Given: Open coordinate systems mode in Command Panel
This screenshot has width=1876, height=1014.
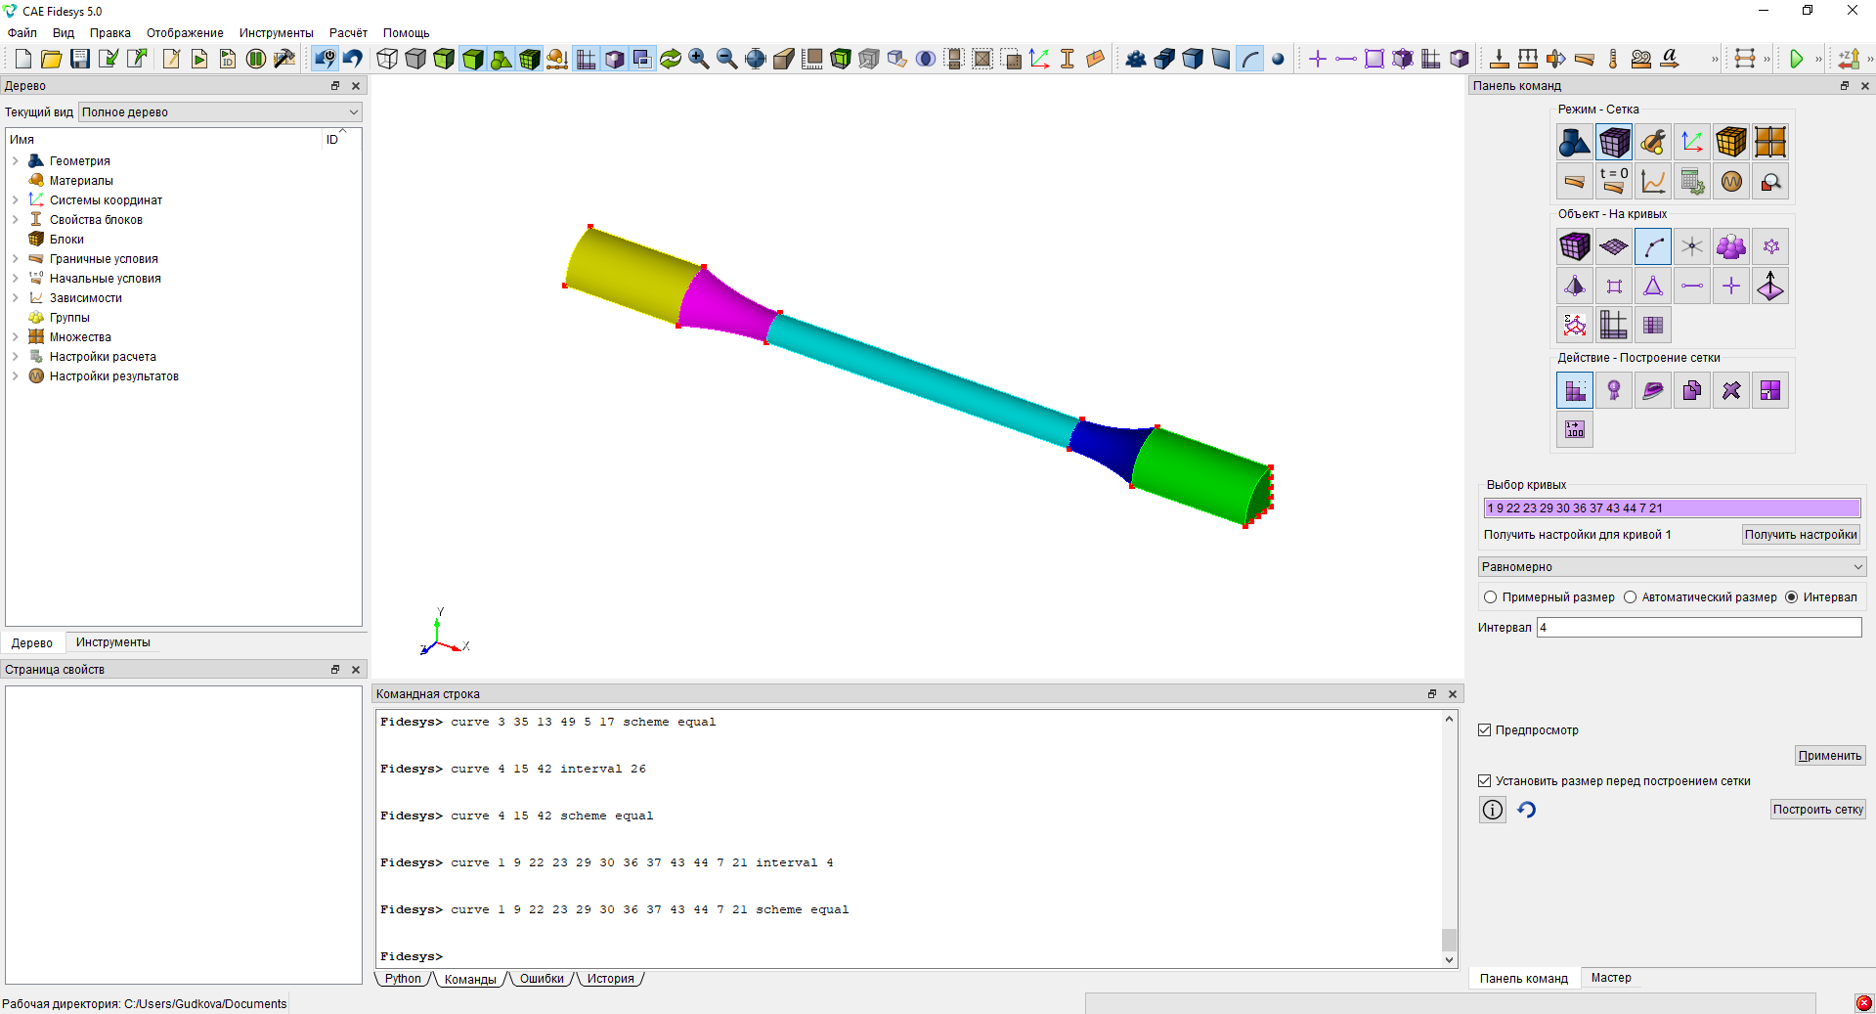Looking at the screenshot, I should click(x=1692, y=143).
